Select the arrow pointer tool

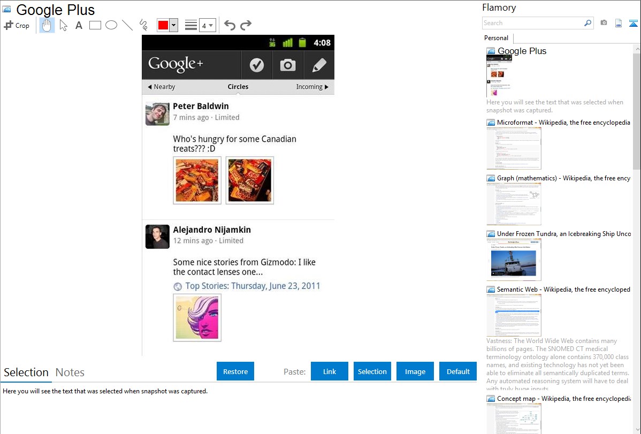63,25
